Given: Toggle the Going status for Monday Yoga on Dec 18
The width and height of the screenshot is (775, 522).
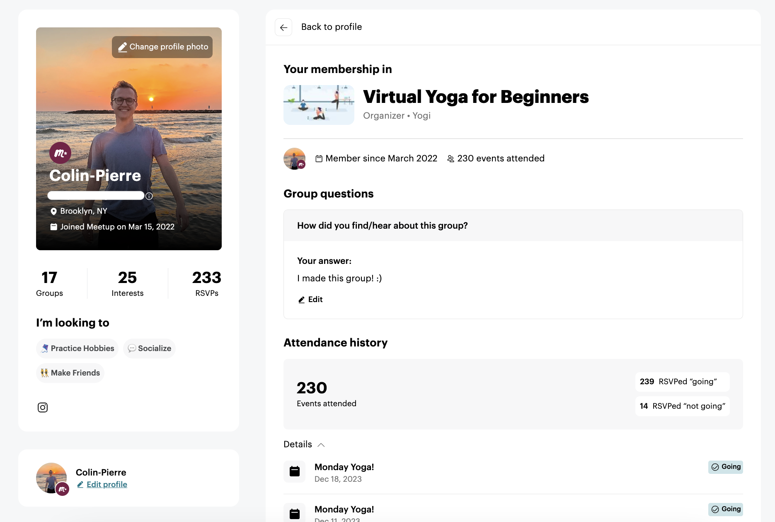Looking at the screenshot, I should pos(725,467).
